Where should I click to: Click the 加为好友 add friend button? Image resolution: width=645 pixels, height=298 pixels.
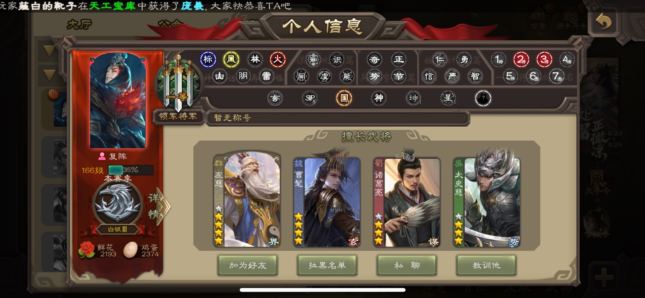(248, 266)
